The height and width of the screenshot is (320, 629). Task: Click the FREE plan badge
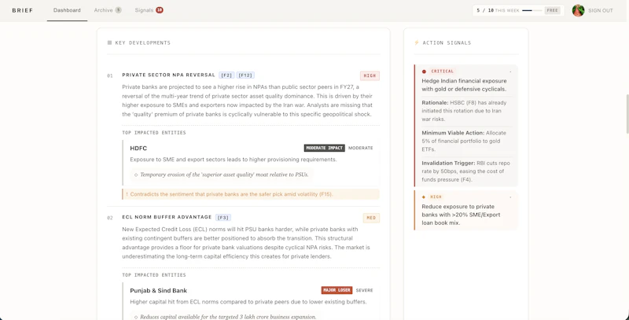(x=553, y=10)
